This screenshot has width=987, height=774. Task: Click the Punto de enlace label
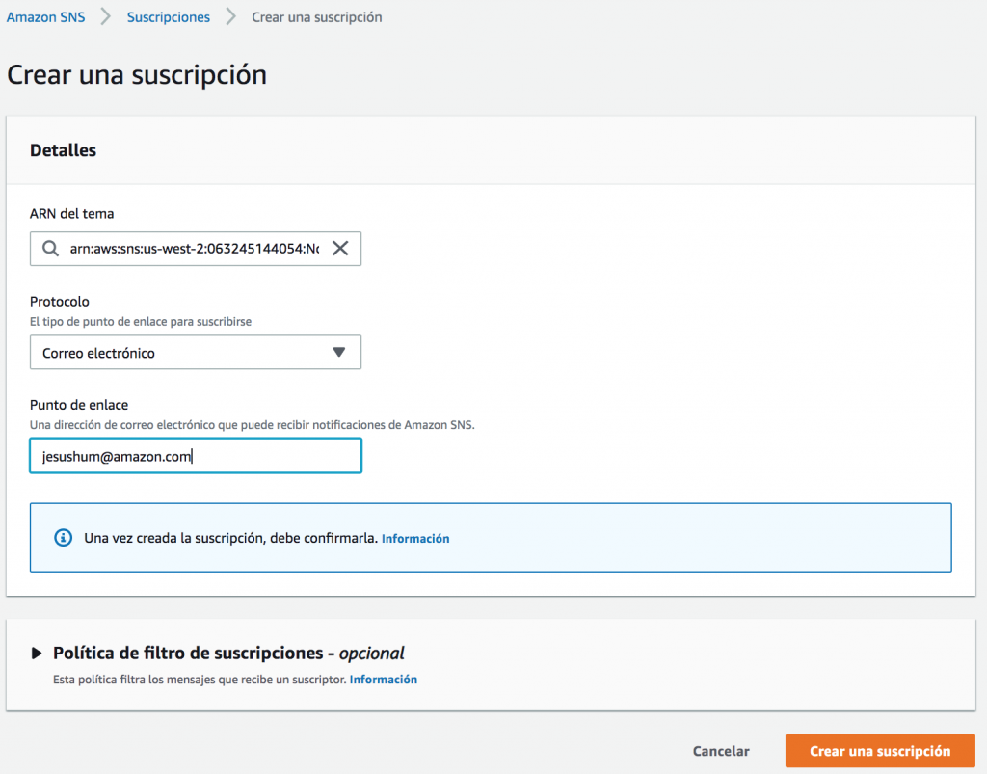79,405
